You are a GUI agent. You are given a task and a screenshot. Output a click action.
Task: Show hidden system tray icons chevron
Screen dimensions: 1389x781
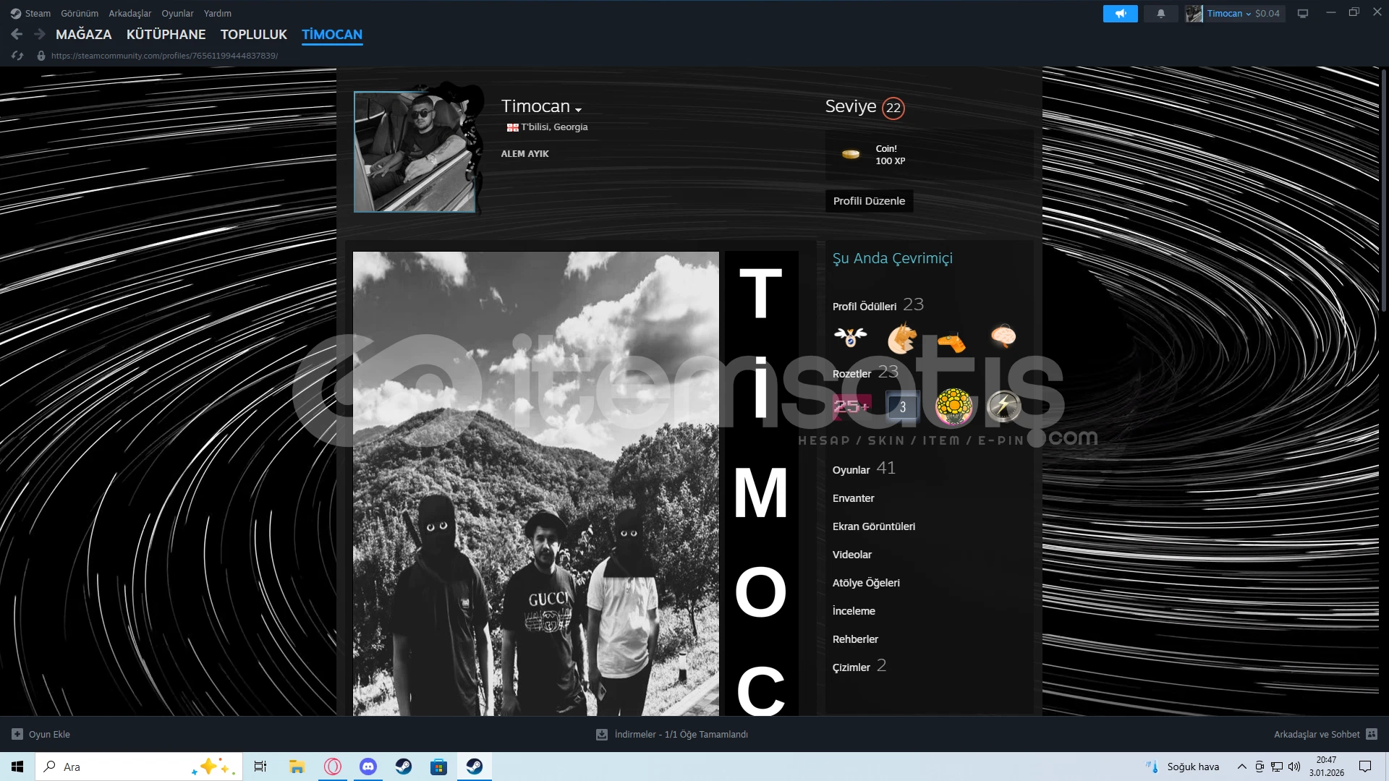[1241, 767]
